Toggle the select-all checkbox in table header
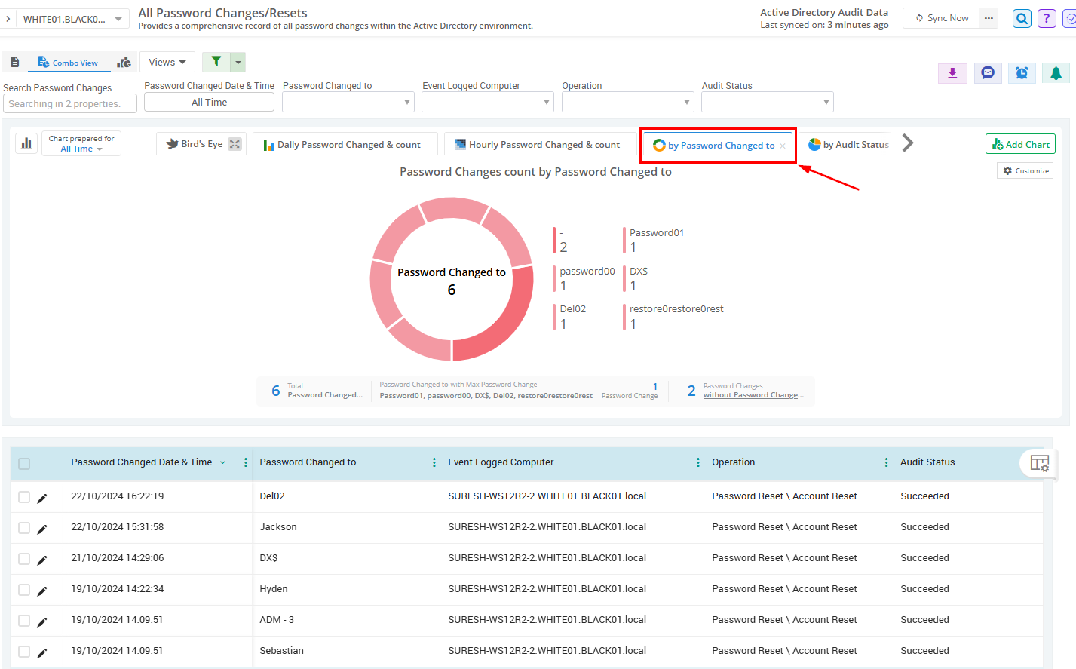 click(24, 464)
